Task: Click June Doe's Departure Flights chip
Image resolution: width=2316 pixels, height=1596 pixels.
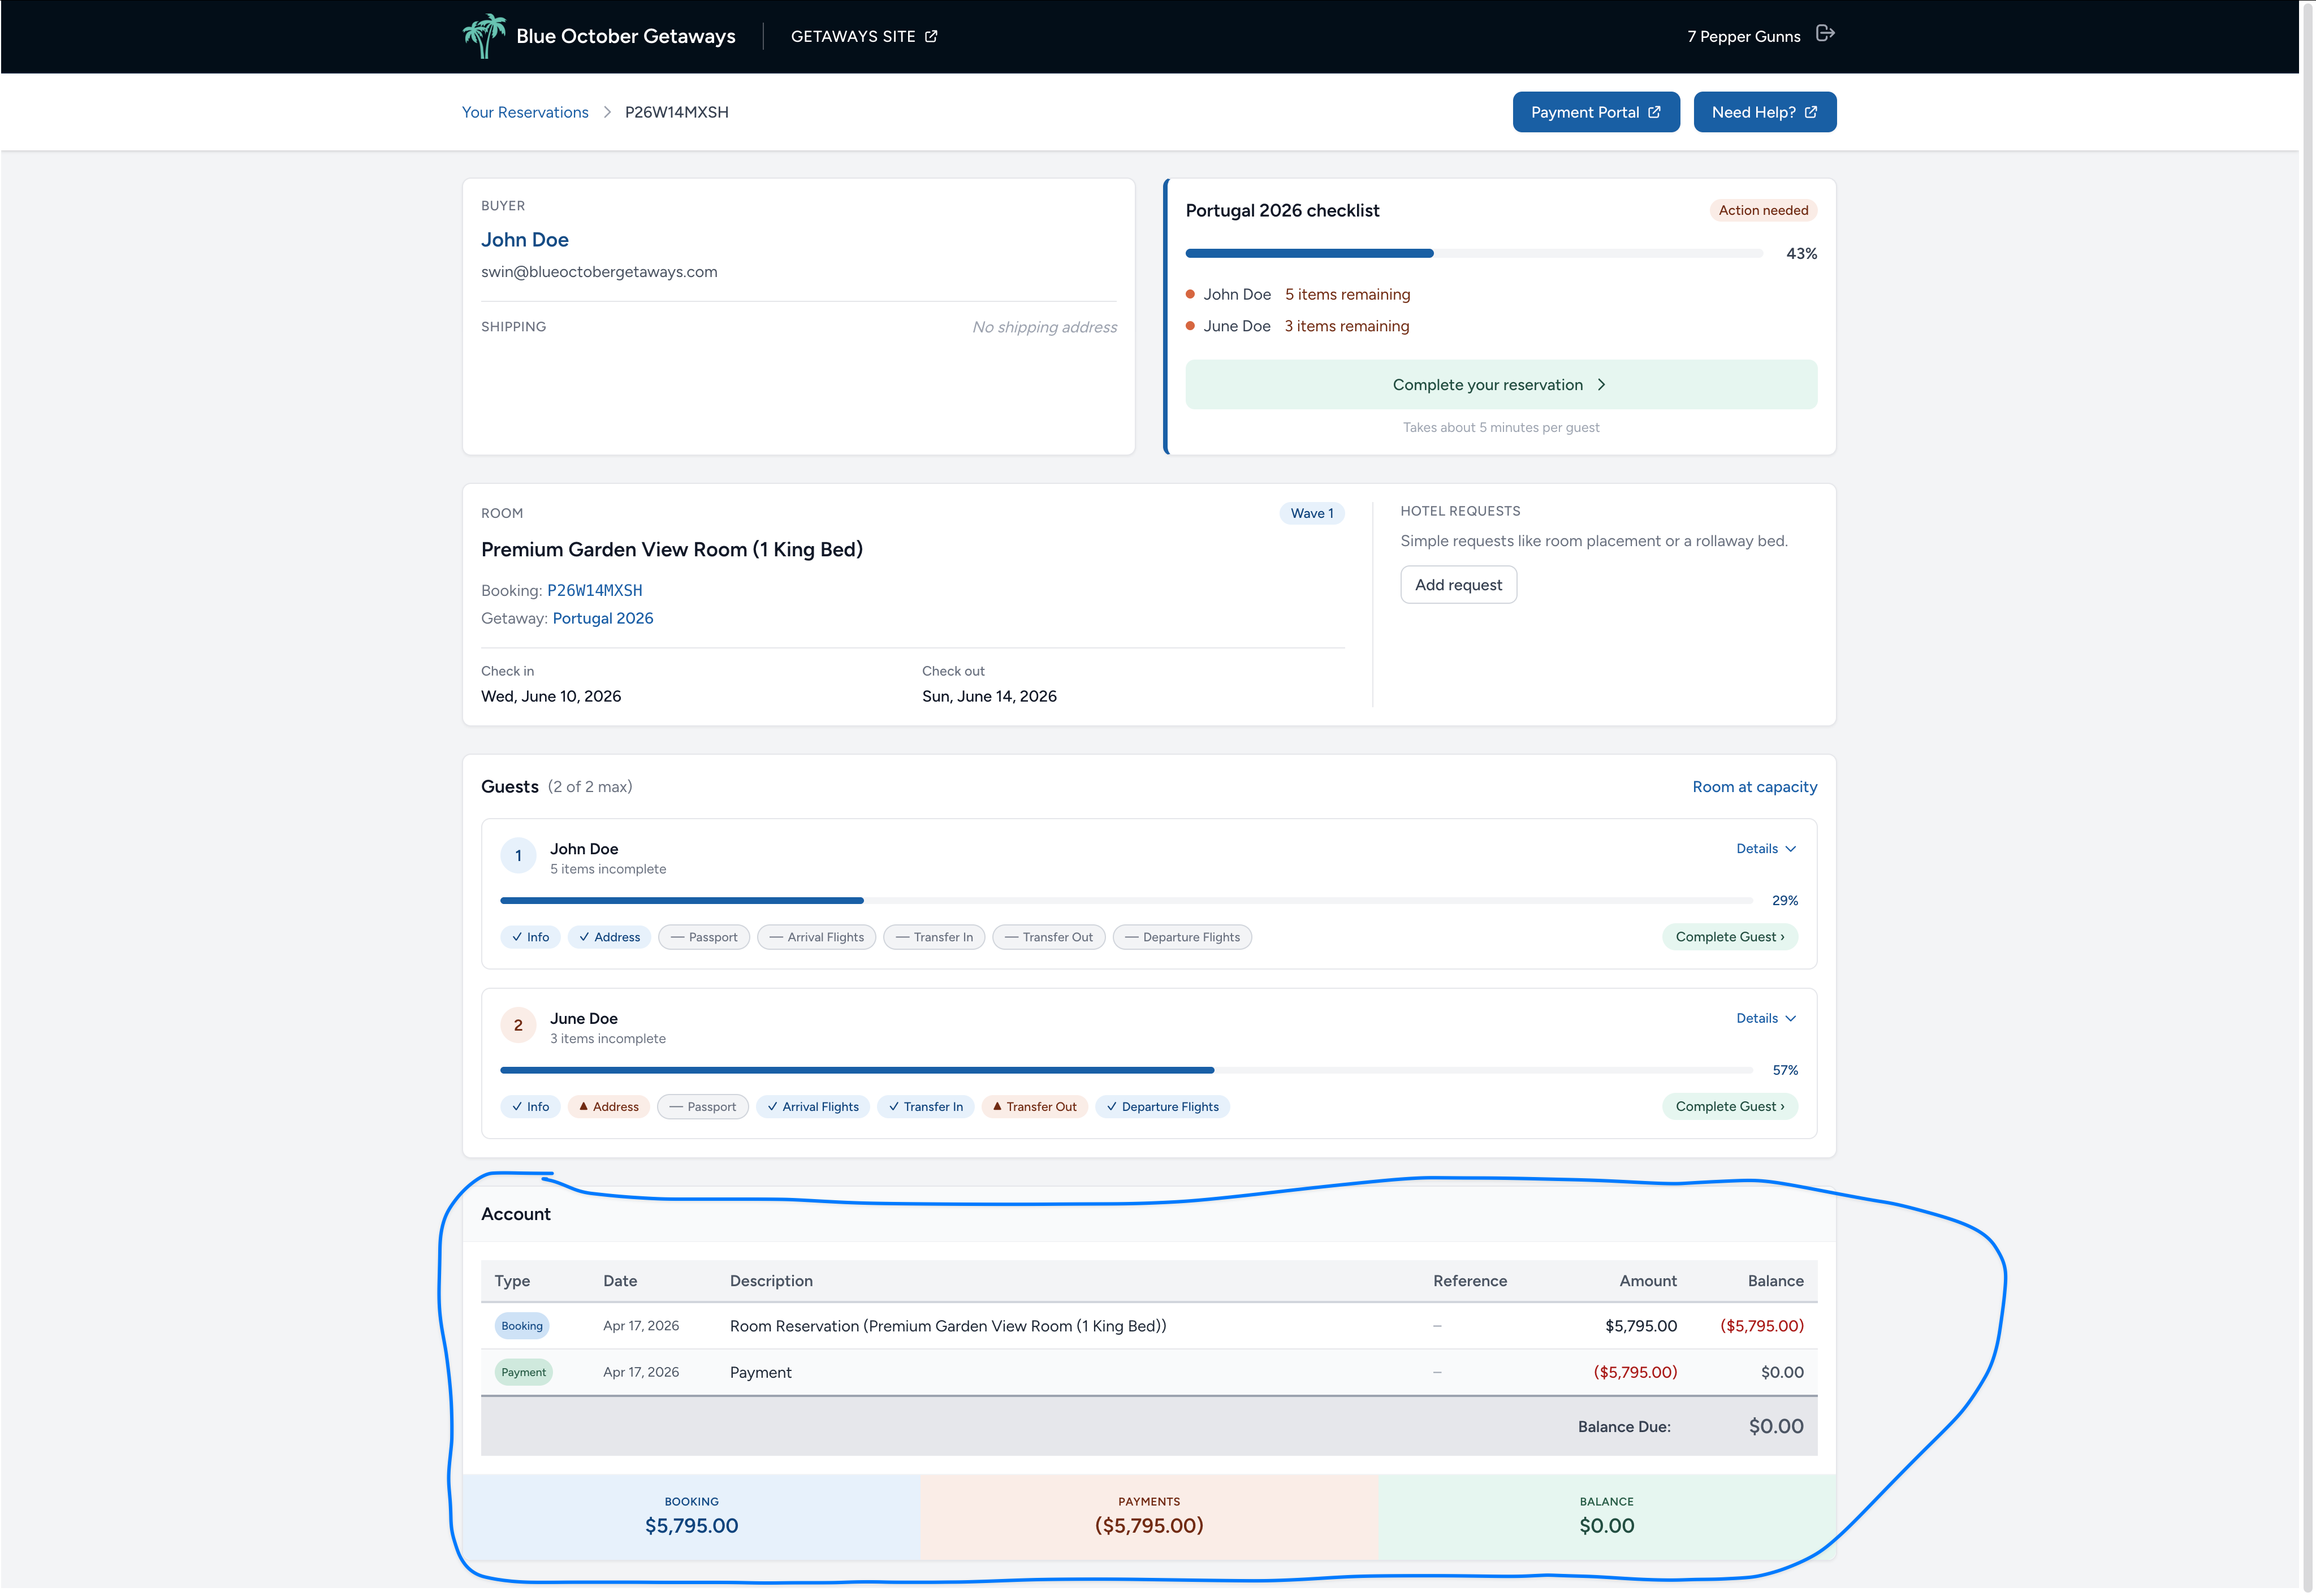Action: pos(1163,1108)
